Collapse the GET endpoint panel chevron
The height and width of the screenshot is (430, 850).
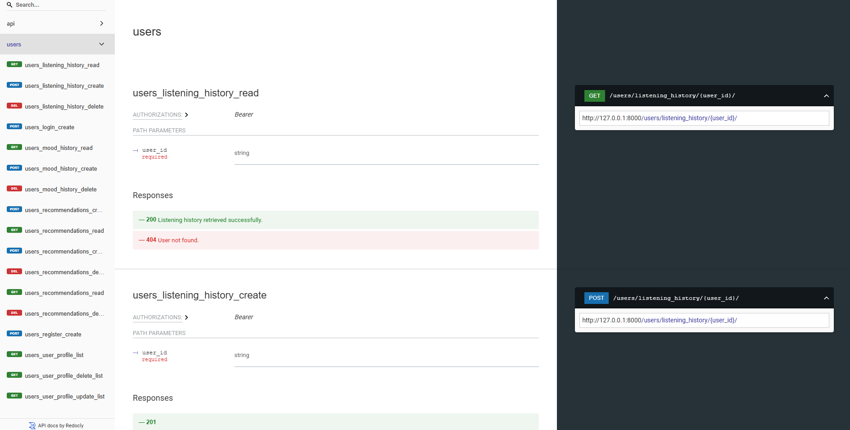826,96
